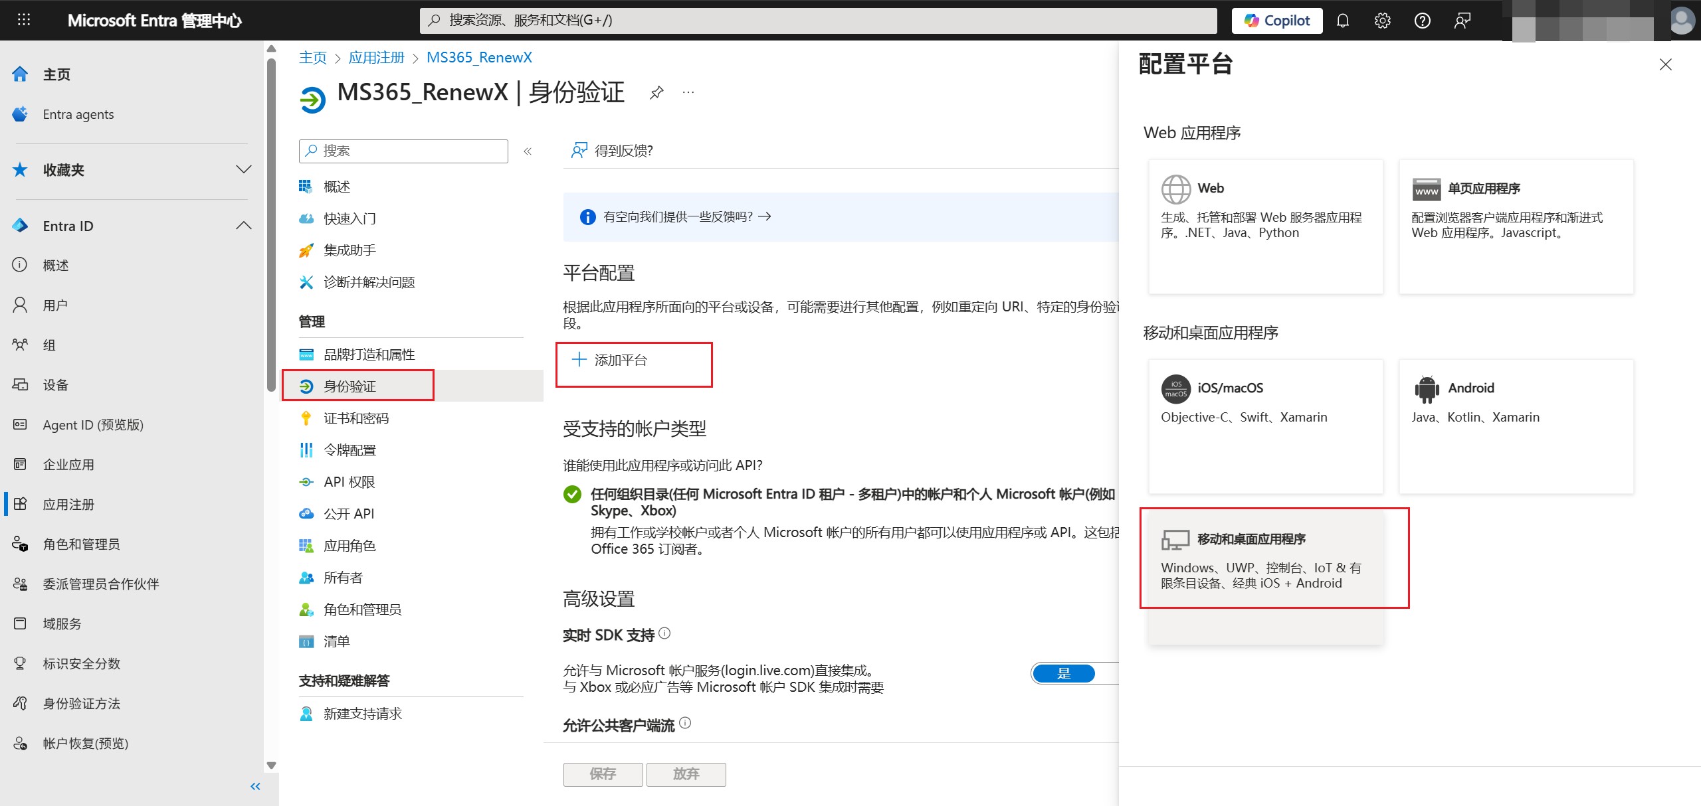This screenshot has width=1701, height=806.
Task: Close the 配置平台 panel
Action: coord(1665,64)
